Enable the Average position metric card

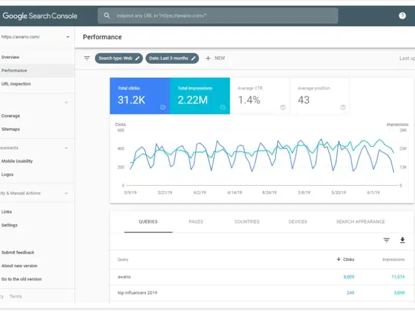(320, 96)
